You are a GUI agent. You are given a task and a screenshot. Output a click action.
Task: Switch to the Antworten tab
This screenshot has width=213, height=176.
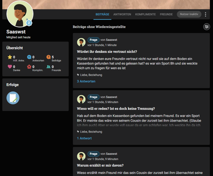[122, 14]
